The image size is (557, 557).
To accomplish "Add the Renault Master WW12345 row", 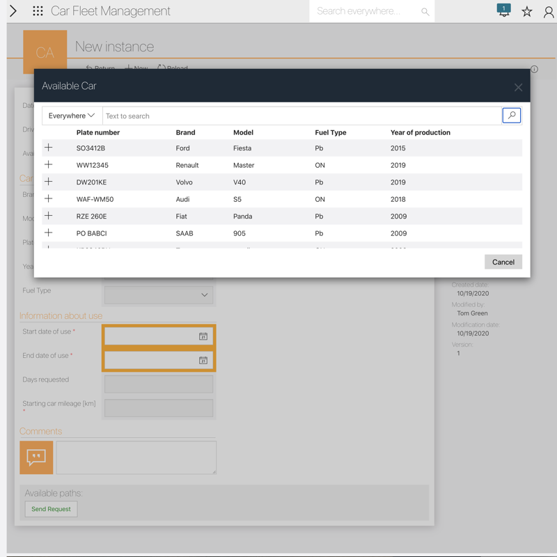I will coord(49,165).
